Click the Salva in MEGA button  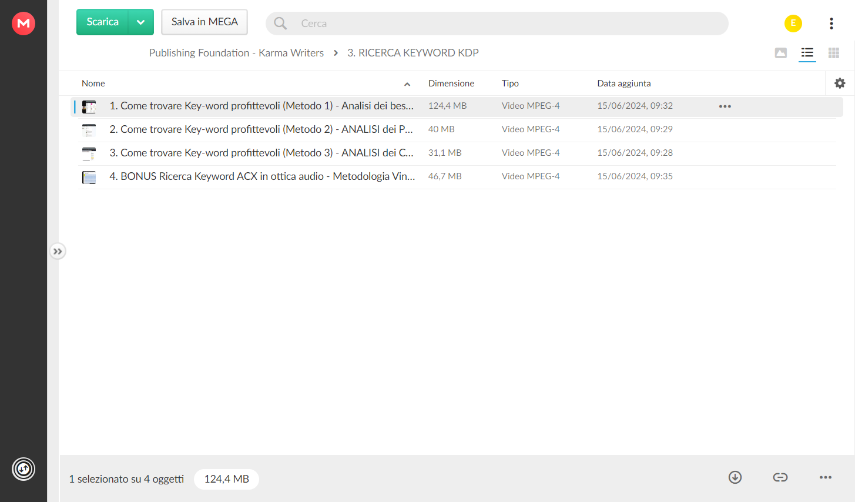(x=204, y=22)
